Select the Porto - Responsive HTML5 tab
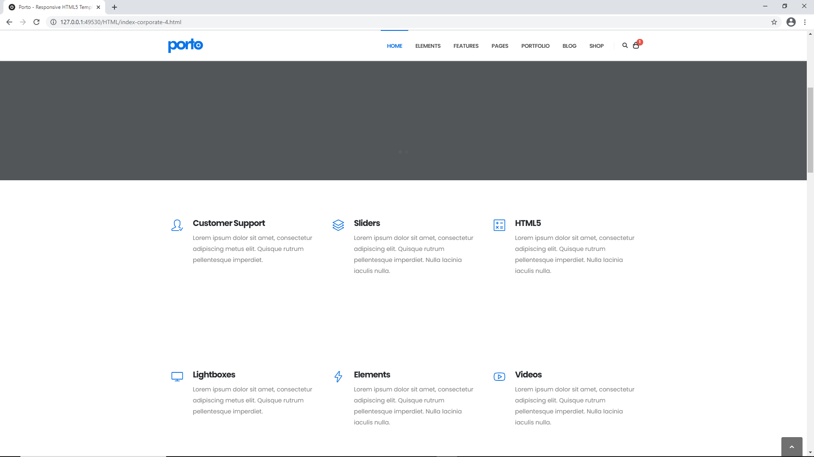814x457 pixels. pyautogui.click(x=55, y=7)
